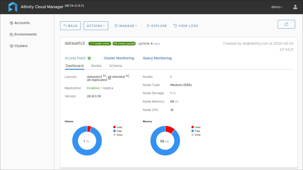Screen dimensions: 303x170
Task: Open the Actions dropdown
Action: point(96,26)
